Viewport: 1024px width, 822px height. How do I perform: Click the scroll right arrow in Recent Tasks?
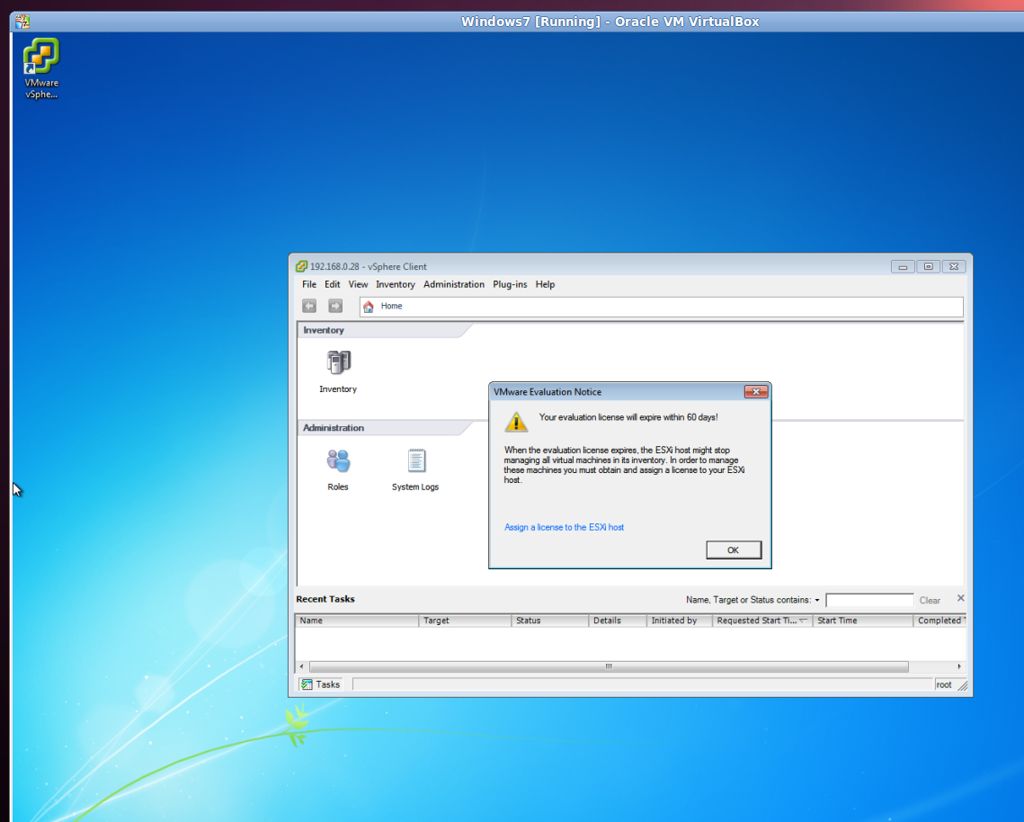[959, 666]
